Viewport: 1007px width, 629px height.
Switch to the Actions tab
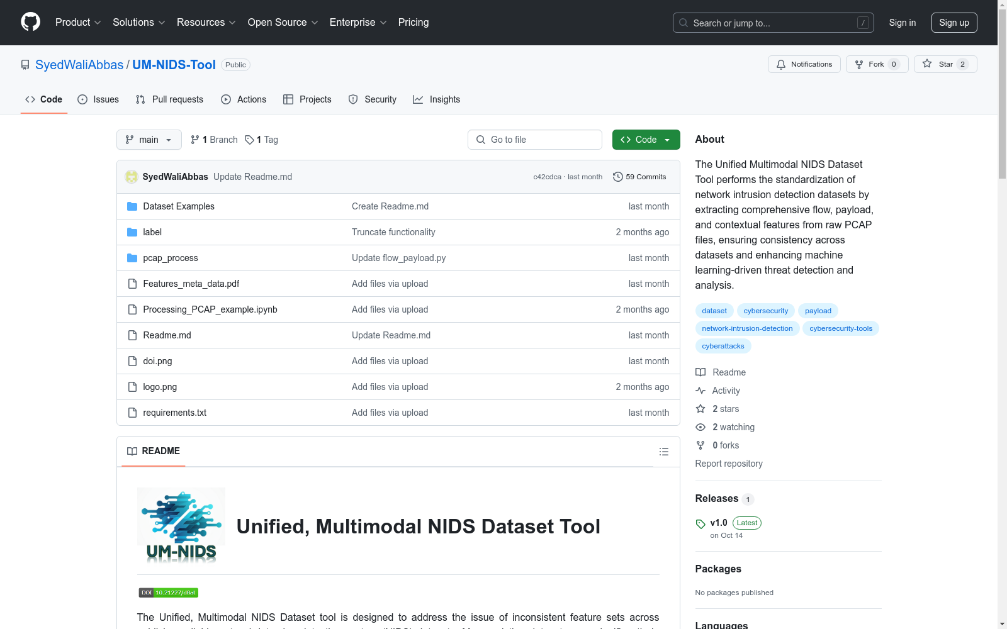pos(244,99)
